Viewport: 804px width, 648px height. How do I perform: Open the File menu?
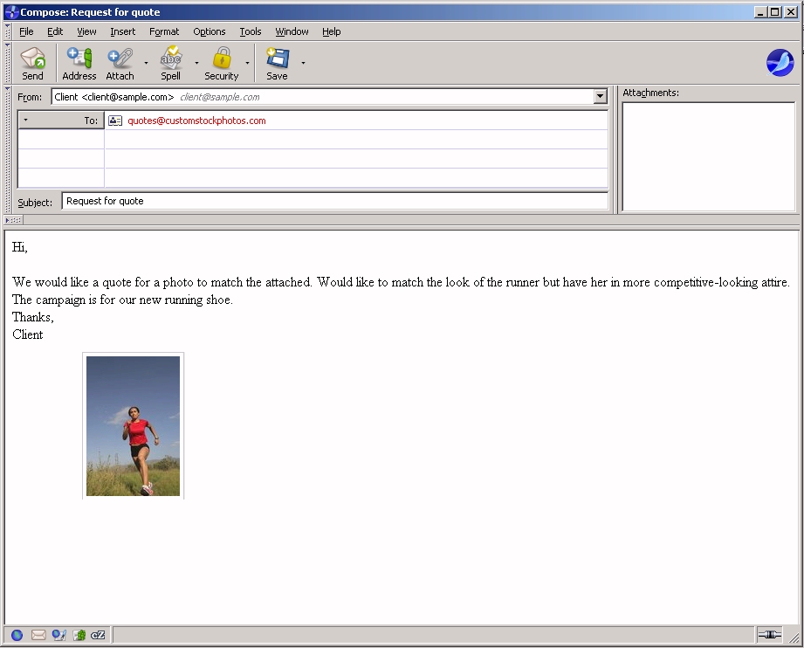click(x=26, y=31)
